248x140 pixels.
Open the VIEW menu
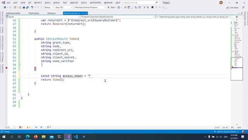pos(23,3)
